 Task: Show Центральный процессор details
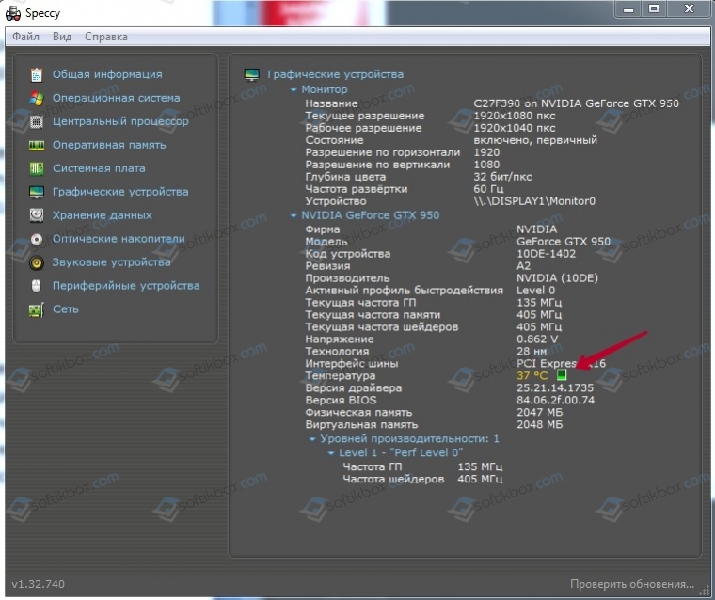pos(120,121)
